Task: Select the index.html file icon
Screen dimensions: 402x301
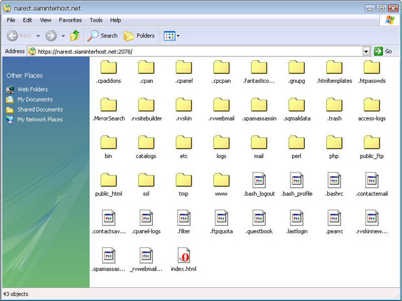Action: click(184, 256)
